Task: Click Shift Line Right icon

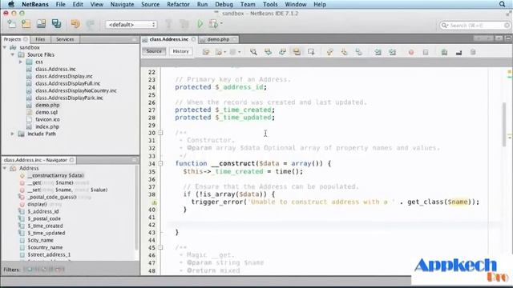Action: [392, 52]
